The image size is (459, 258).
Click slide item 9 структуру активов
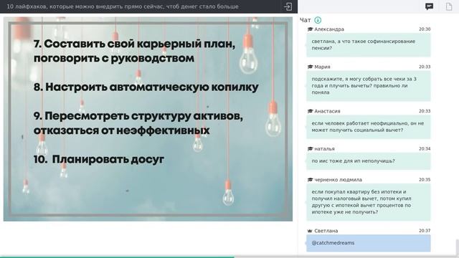pyautogui.click(x=138, y=123)
